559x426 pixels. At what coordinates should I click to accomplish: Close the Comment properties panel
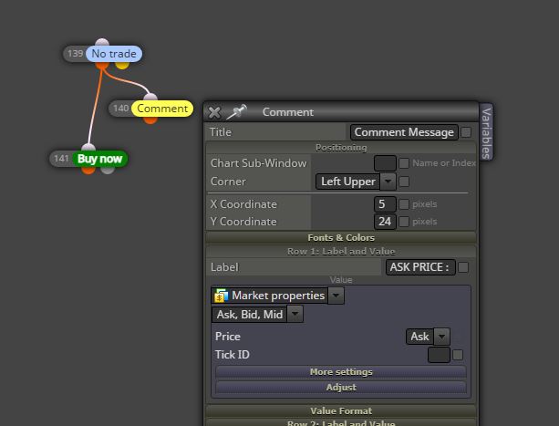214,112
